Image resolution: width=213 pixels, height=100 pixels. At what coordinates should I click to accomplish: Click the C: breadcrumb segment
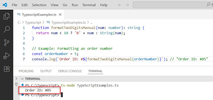coord(19,22)
